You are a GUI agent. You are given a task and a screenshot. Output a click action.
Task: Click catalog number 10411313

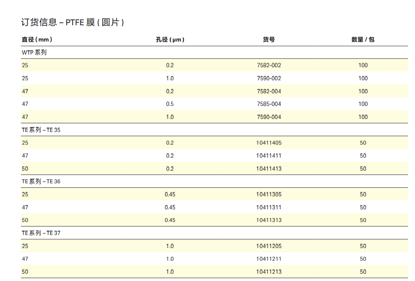pos(269,220)
